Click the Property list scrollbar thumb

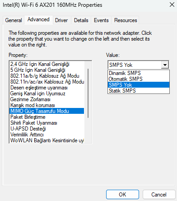click(x=88, y=93)
